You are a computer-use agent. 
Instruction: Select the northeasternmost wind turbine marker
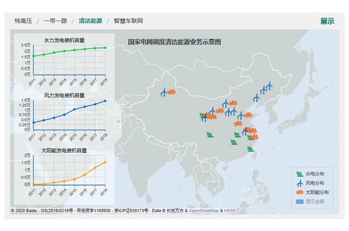pyautogui.click(x=268, y=86)
